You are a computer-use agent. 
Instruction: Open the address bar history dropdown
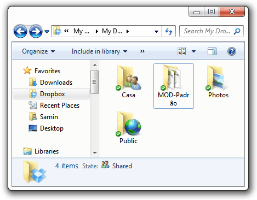pos(156,32)
